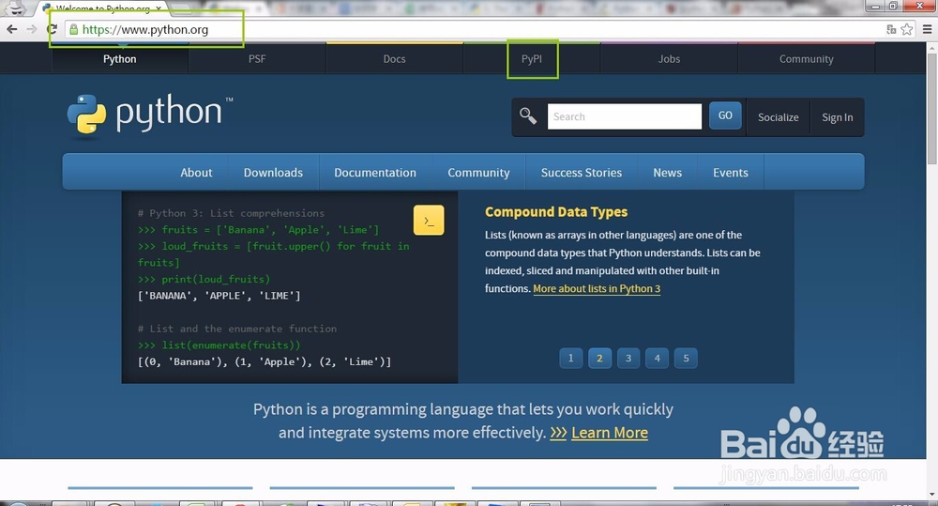The height and width of the screenshot is (506, 938).
Task: Open the About navigation menu
Action: (x=196, y=173)
